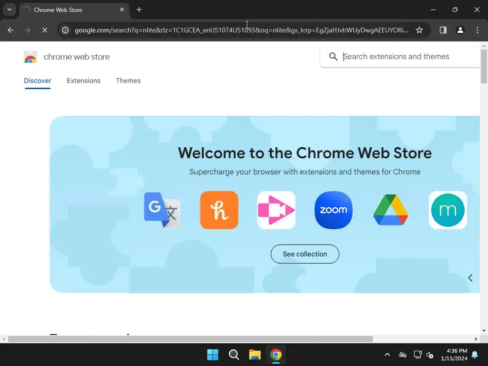Click the scroll right arrow
488x366 pixels.
tap(476, 339)
